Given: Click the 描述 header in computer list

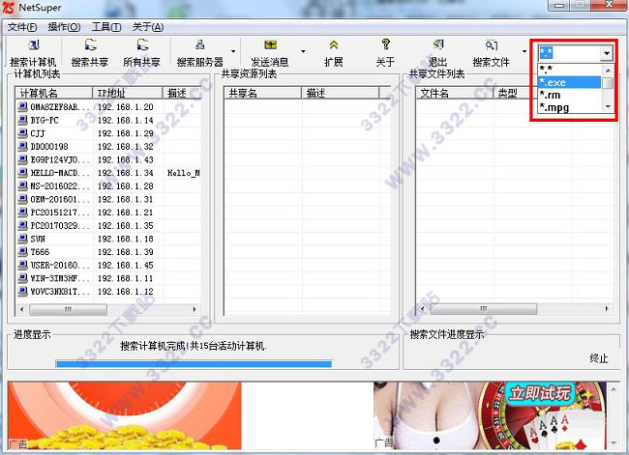Looking at the screenshot, I should tap(181, 93).
